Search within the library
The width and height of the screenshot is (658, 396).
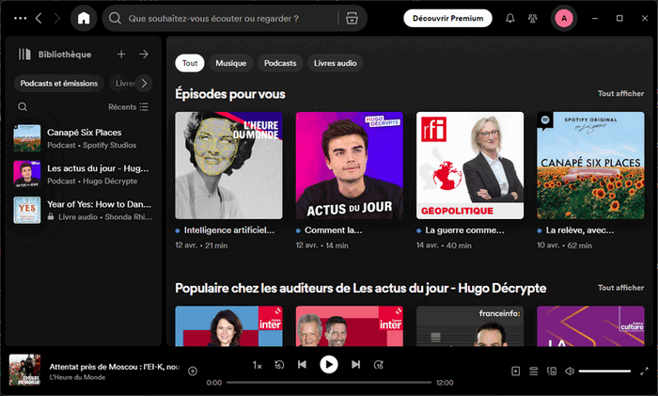[x=23, y=107]
